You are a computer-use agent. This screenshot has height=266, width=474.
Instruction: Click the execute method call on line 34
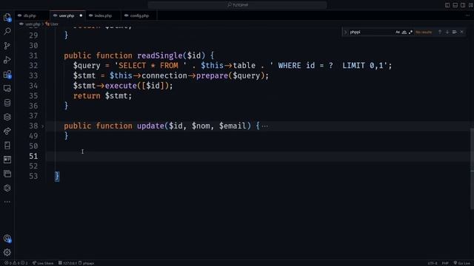coord(121,86)
